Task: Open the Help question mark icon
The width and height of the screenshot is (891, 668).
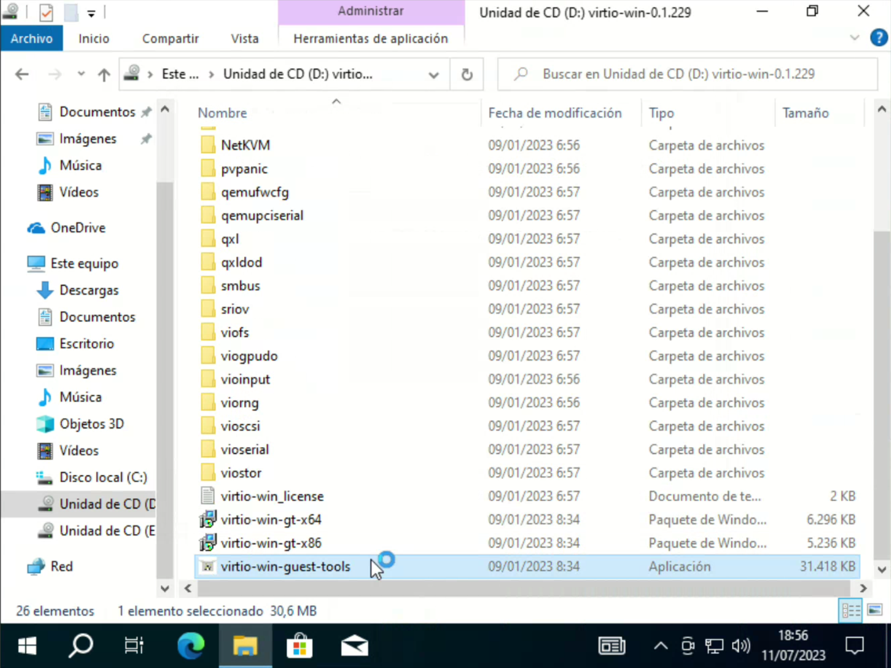Action: tap(879, 38)
